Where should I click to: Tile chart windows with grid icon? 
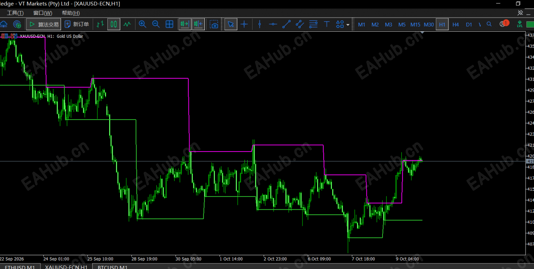coord(169,24)
